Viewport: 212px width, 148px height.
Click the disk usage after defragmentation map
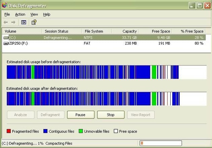tap(107, 99)
